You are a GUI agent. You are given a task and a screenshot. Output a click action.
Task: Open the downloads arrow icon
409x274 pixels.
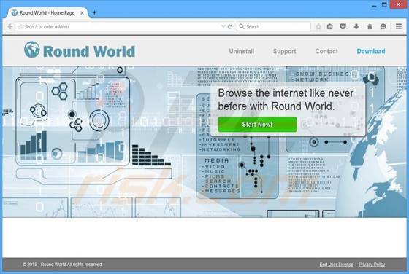tap(356, 26)
